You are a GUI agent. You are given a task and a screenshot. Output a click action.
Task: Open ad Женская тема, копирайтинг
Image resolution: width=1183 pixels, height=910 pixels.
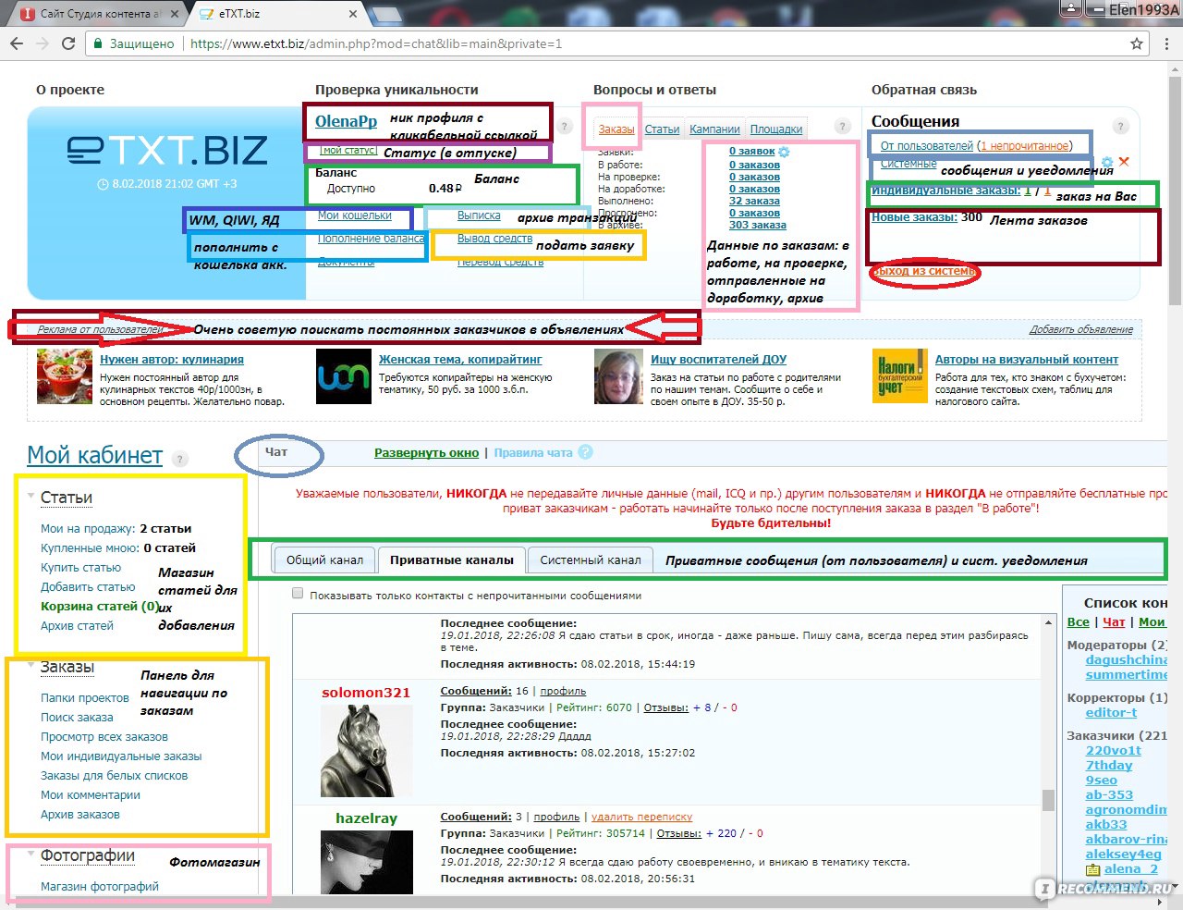pos(460,359)
